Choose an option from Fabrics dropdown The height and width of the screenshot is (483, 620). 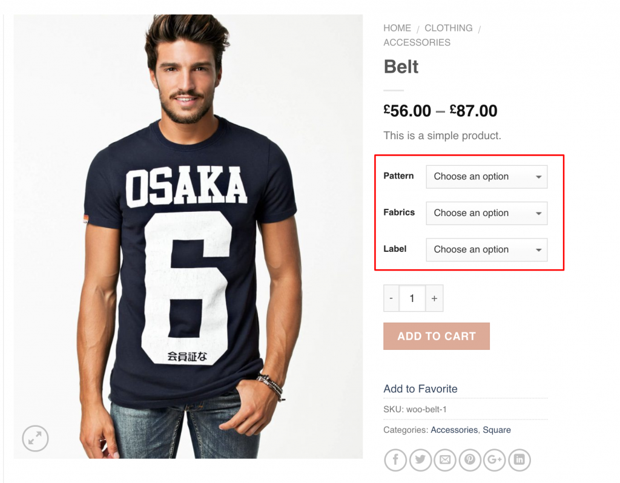(x=486, y=213)
